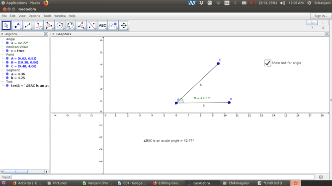Open the Places menu in top panel

[x=35, y=3]
